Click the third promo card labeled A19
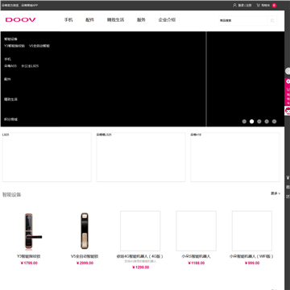Image resolution: width=290 pixels, height=290 pixels. click(235, 157)
